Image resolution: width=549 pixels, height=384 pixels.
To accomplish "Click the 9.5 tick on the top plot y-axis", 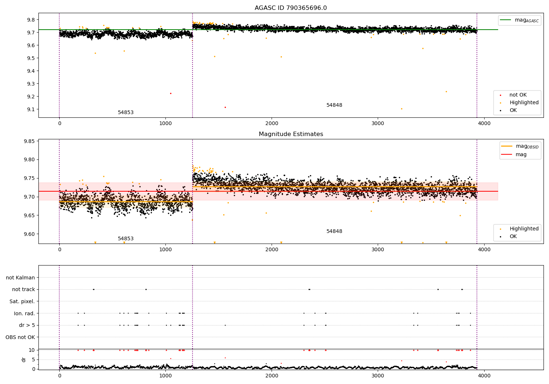I will [31, 58].
